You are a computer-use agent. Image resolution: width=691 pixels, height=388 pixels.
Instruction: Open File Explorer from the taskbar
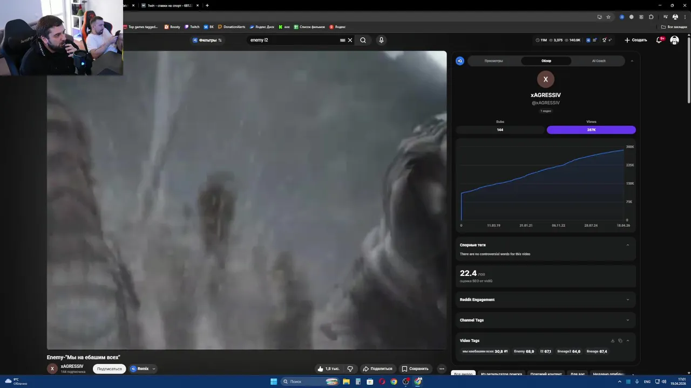(x=346, y=382)
